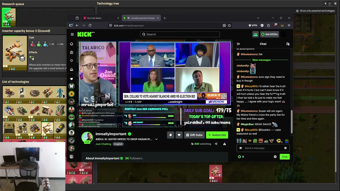
Task: Click the kick.com address bar URL
Action: 129,25
